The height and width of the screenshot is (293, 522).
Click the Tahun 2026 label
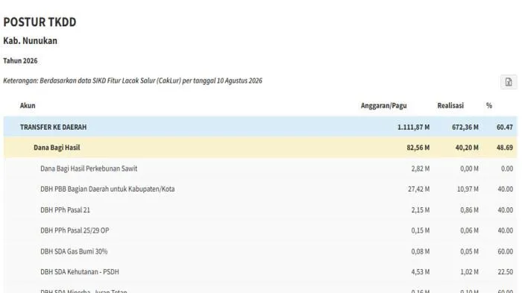[20, 60]
